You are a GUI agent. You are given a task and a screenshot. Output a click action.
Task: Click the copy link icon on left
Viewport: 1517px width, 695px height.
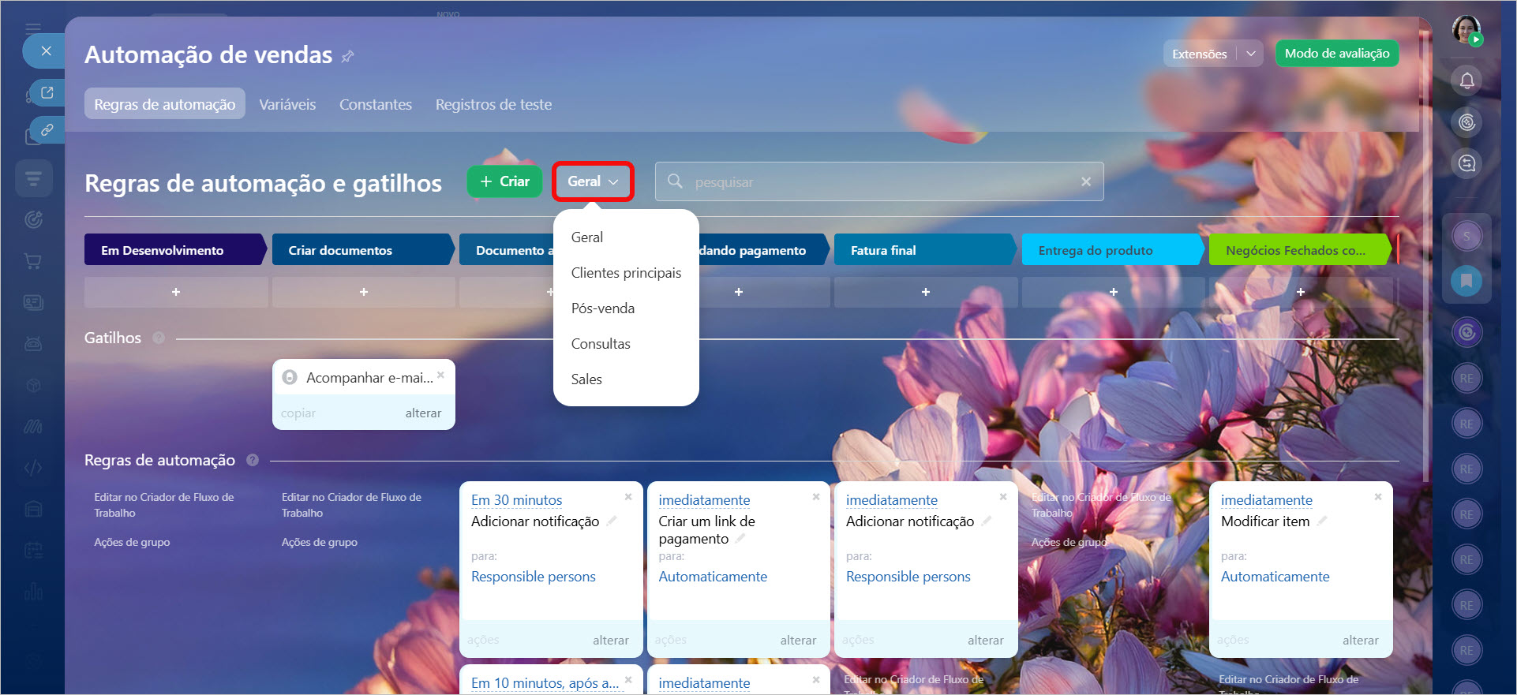(x=47, y=129)
